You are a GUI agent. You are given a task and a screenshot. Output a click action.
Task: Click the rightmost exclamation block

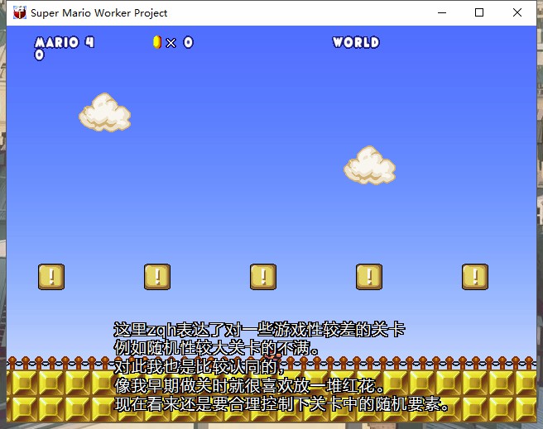coord(475,277)
